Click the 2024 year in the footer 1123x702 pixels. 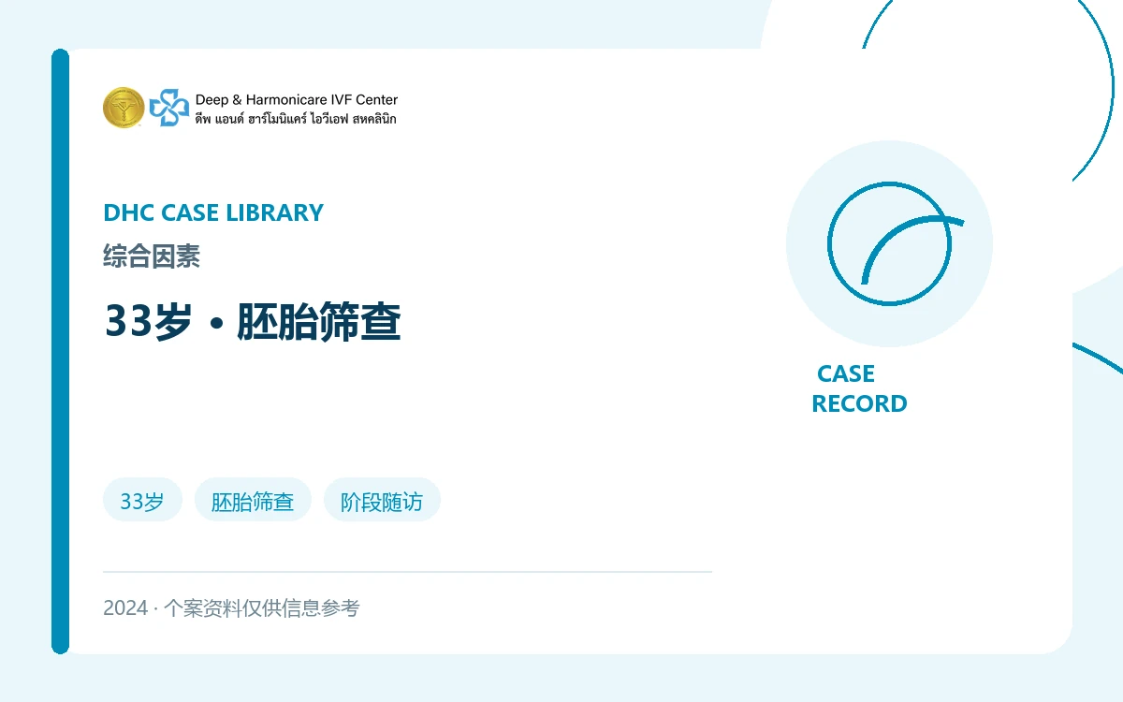pyautogui.click(x=125, y=608)
